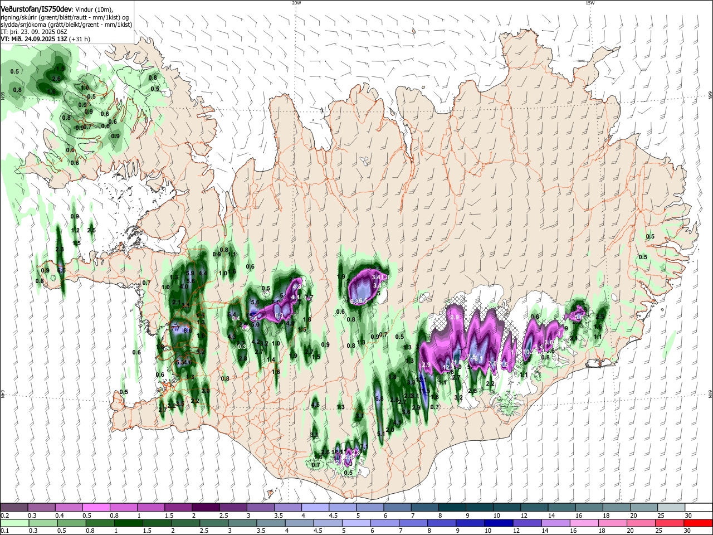Click the 0.2 label on upper scale
The height and width of the screenshot is (535, 713).
4,515
